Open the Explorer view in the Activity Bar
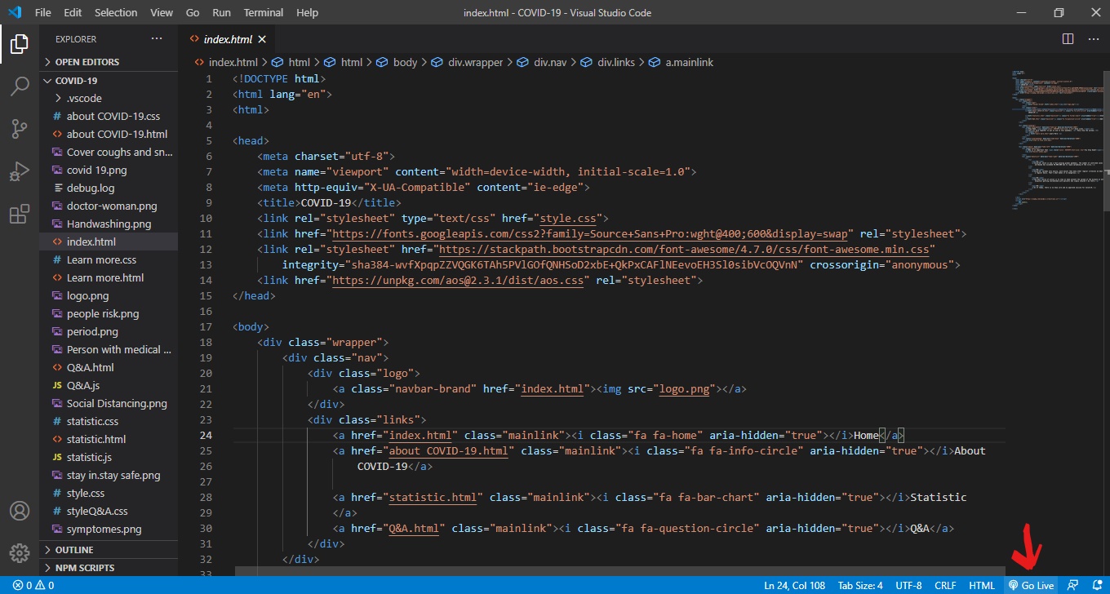Screen dimensions: 1110x594 coord(18,45)
